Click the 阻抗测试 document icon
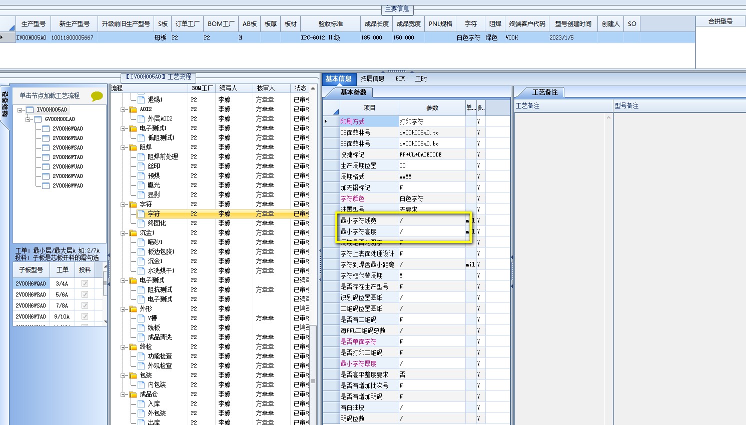The width and height of the screenshot is (746, 425). 141,289
